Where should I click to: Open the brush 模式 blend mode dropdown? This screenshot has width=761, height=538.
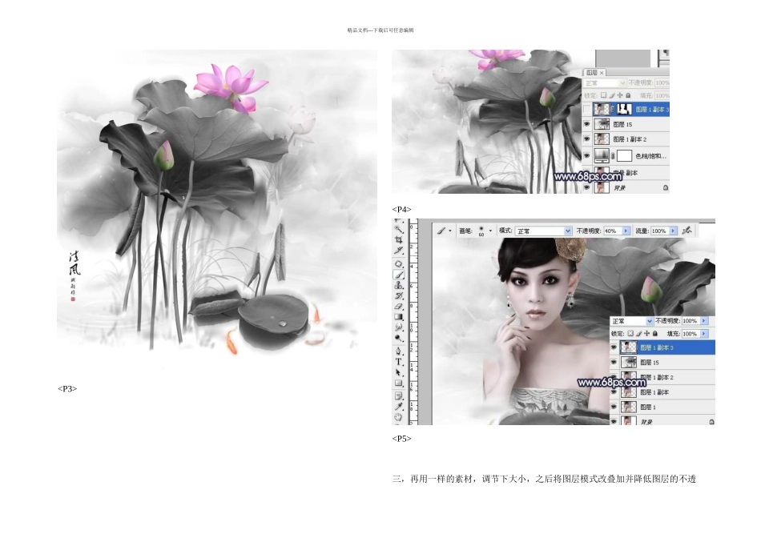tap(568, 231)
